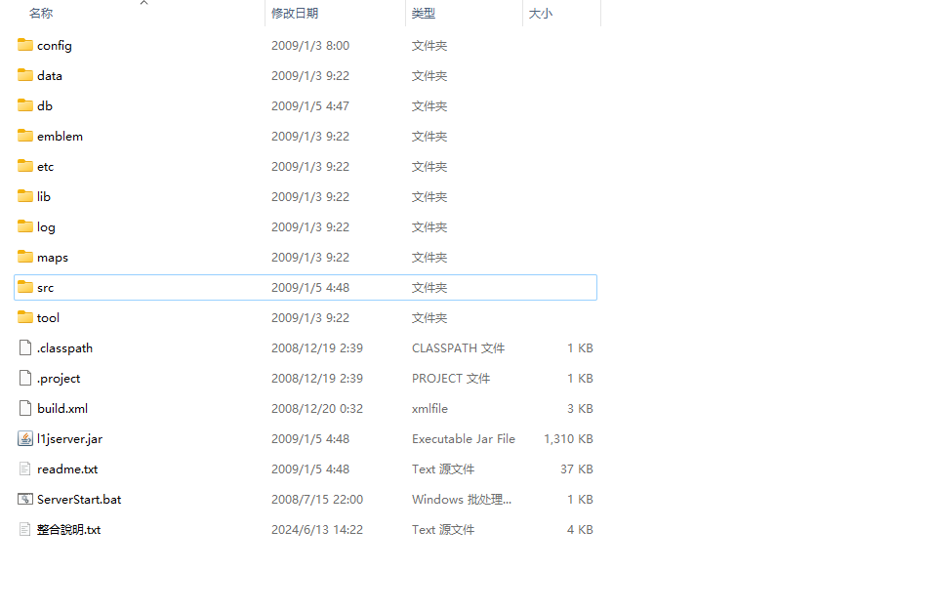Click the readme.txt document icon

click(x=25, y=468)
